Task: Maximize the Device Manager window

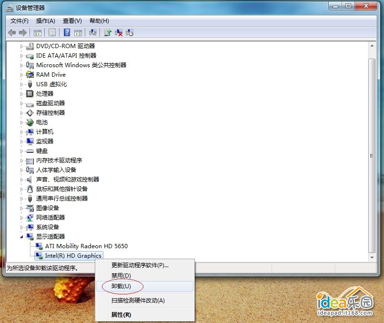Action: (x=348, y=6)
